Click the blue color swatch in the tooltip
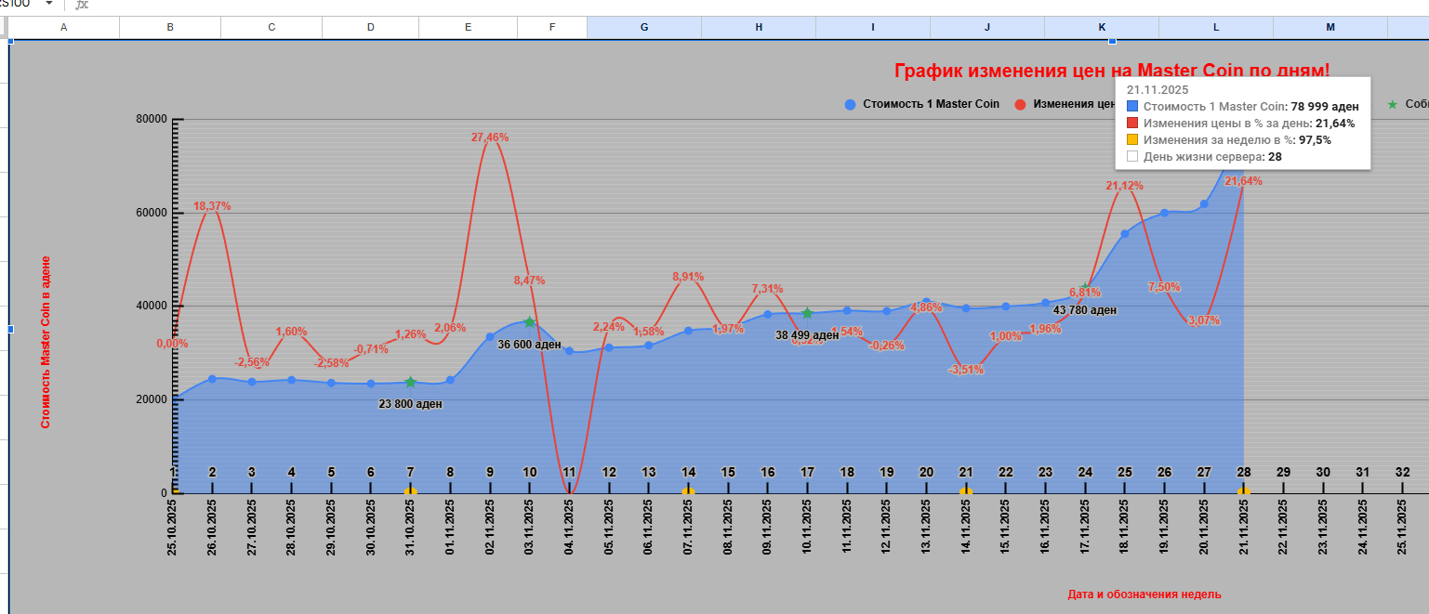The image size is (1429, 614). pos(1132,107)
